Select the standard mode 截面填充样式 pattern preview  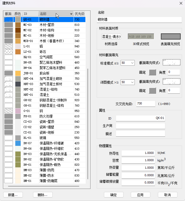(x=172, y=63)
